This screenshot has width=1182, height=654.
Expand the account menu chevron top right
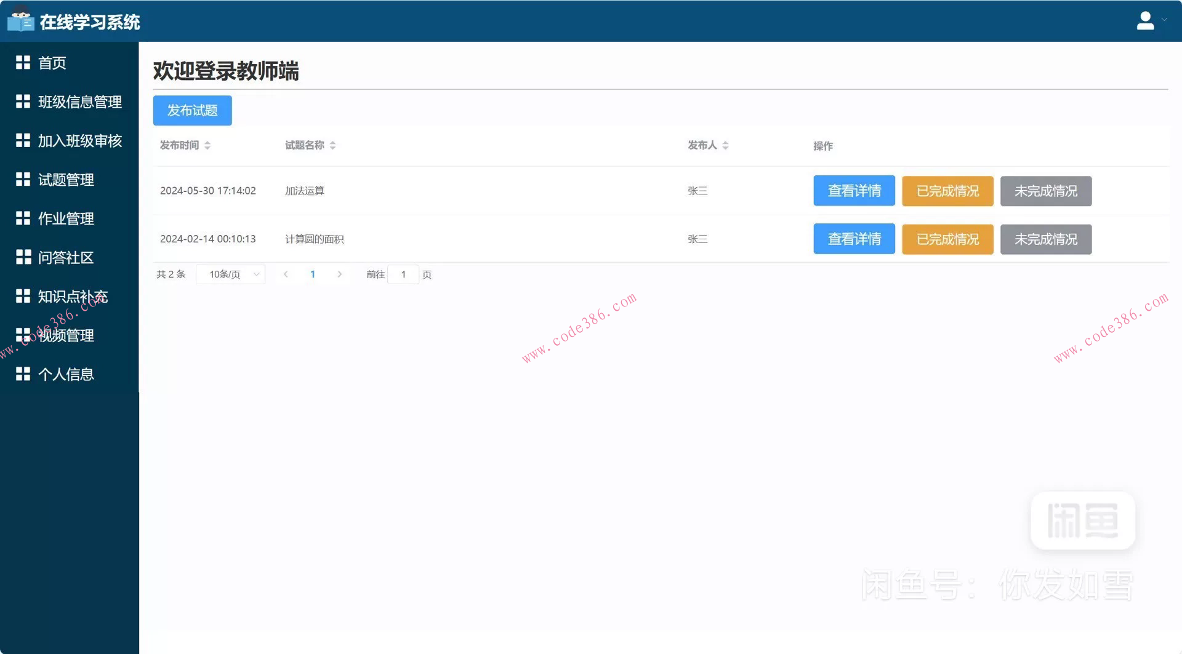[x=1165, y=20]
